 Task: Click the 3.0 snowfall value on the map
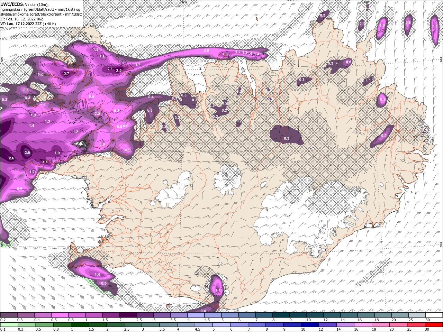27,153
